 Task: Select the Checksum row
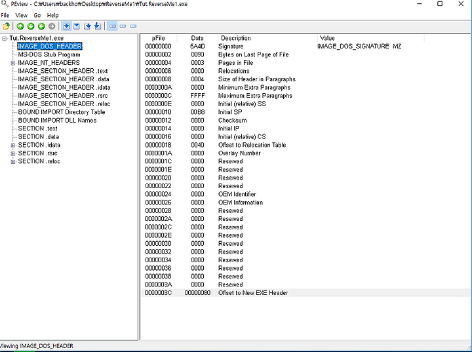305,120
